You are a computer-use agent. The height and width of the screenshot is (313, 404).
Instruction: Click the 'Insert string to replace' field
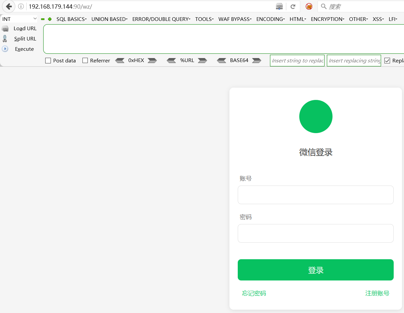297,60
